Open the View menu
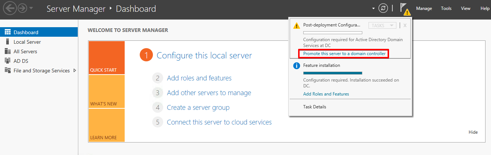Image resolution: width=491 pixels, height=155 pixels. [466, 8]
